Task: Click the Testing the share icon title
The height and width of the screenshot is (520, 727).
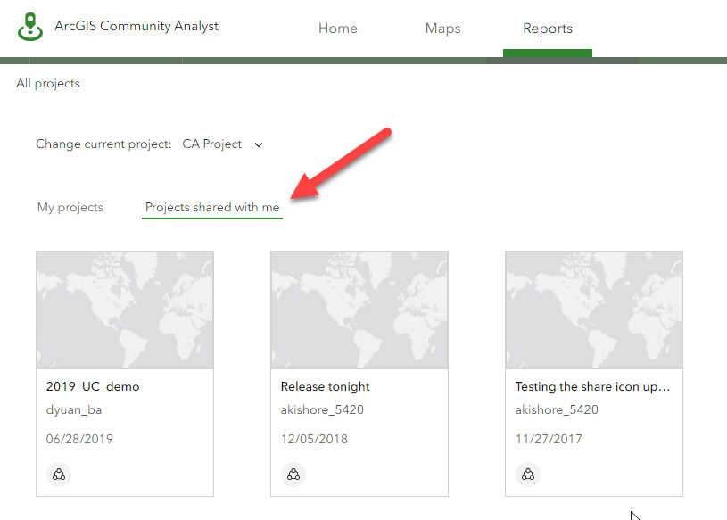Action: [592, 387]
